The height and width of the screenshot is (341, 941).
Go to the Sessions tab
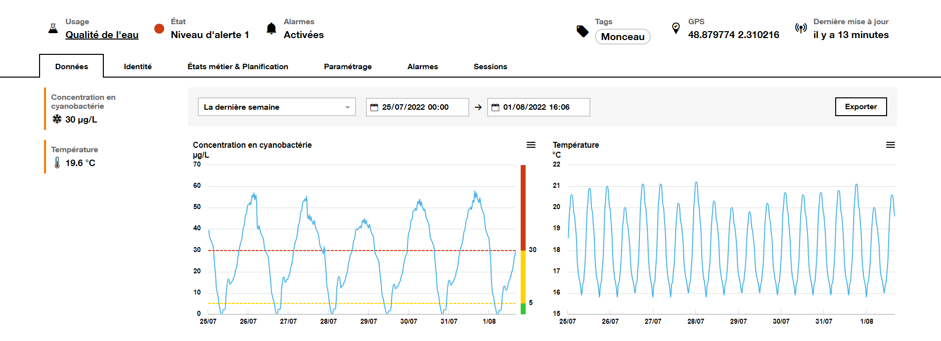point(490,67)
